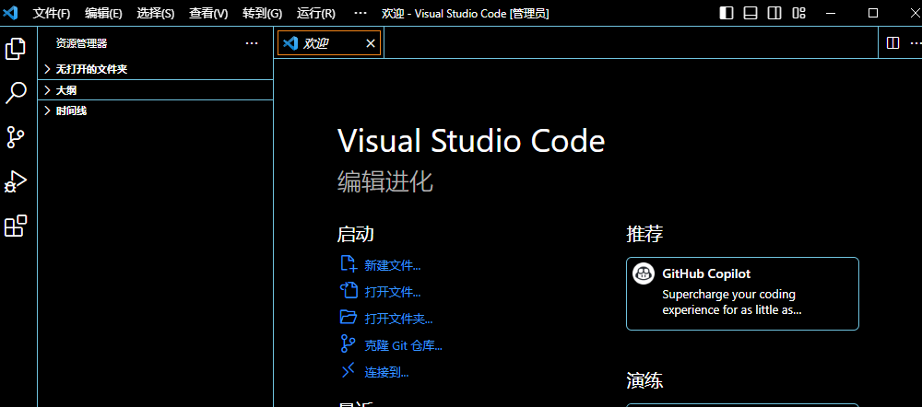This screenshot has width=922, height=407.
Task: Click the 启动 section heading
Action: pos(356,234)
